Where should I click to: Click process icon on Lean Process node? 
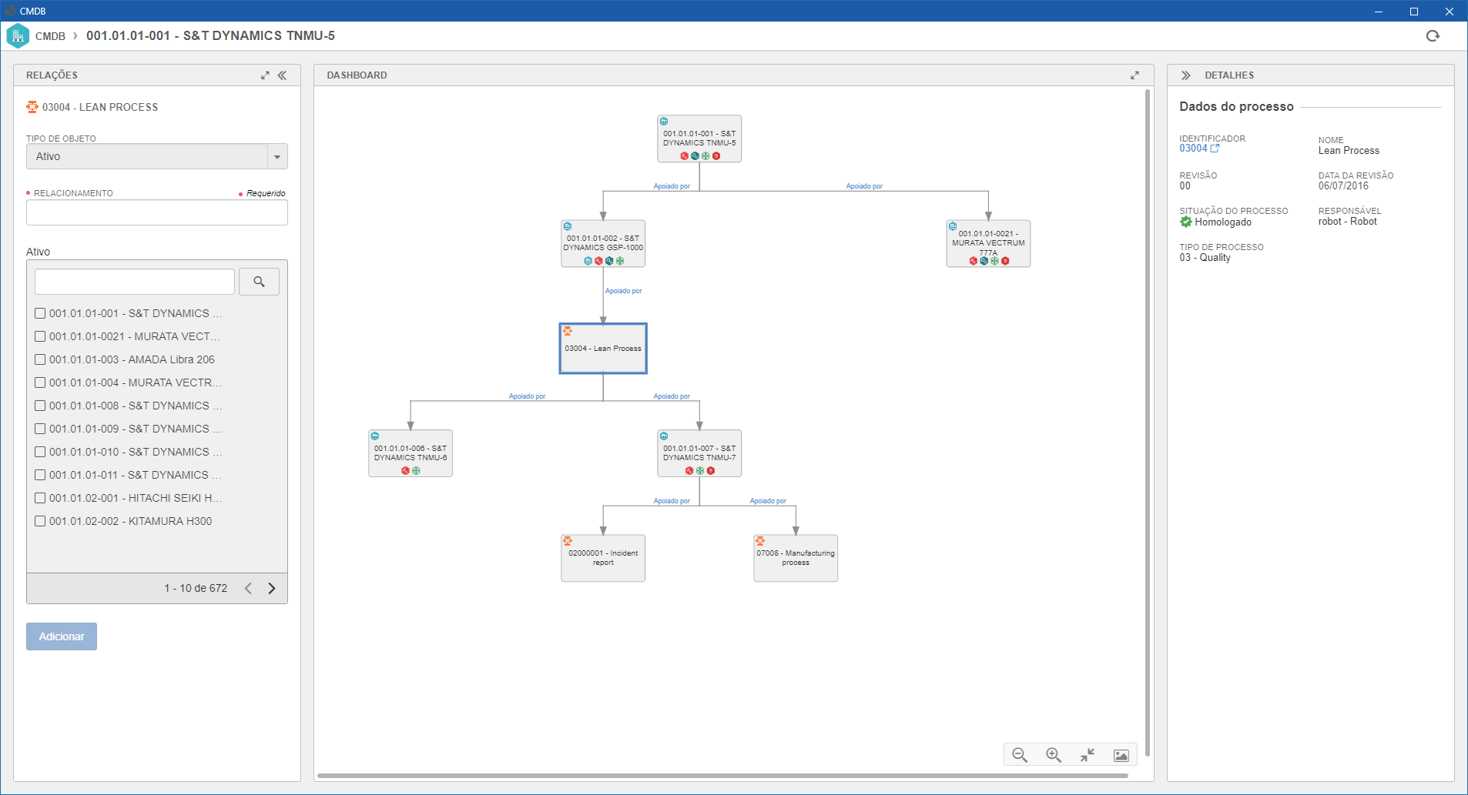(568, 331)
